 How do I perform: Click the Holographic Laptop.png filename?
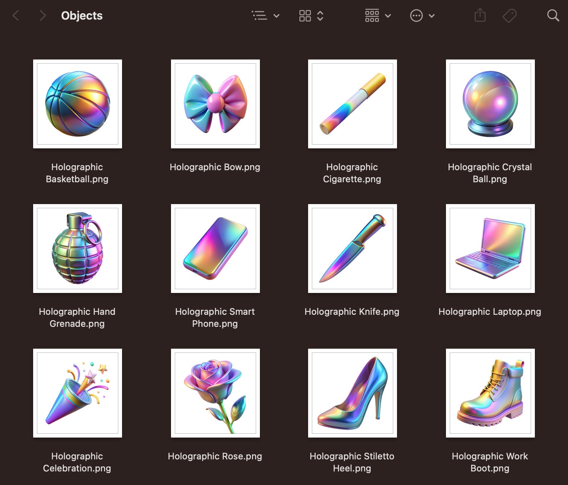[490, 311]
